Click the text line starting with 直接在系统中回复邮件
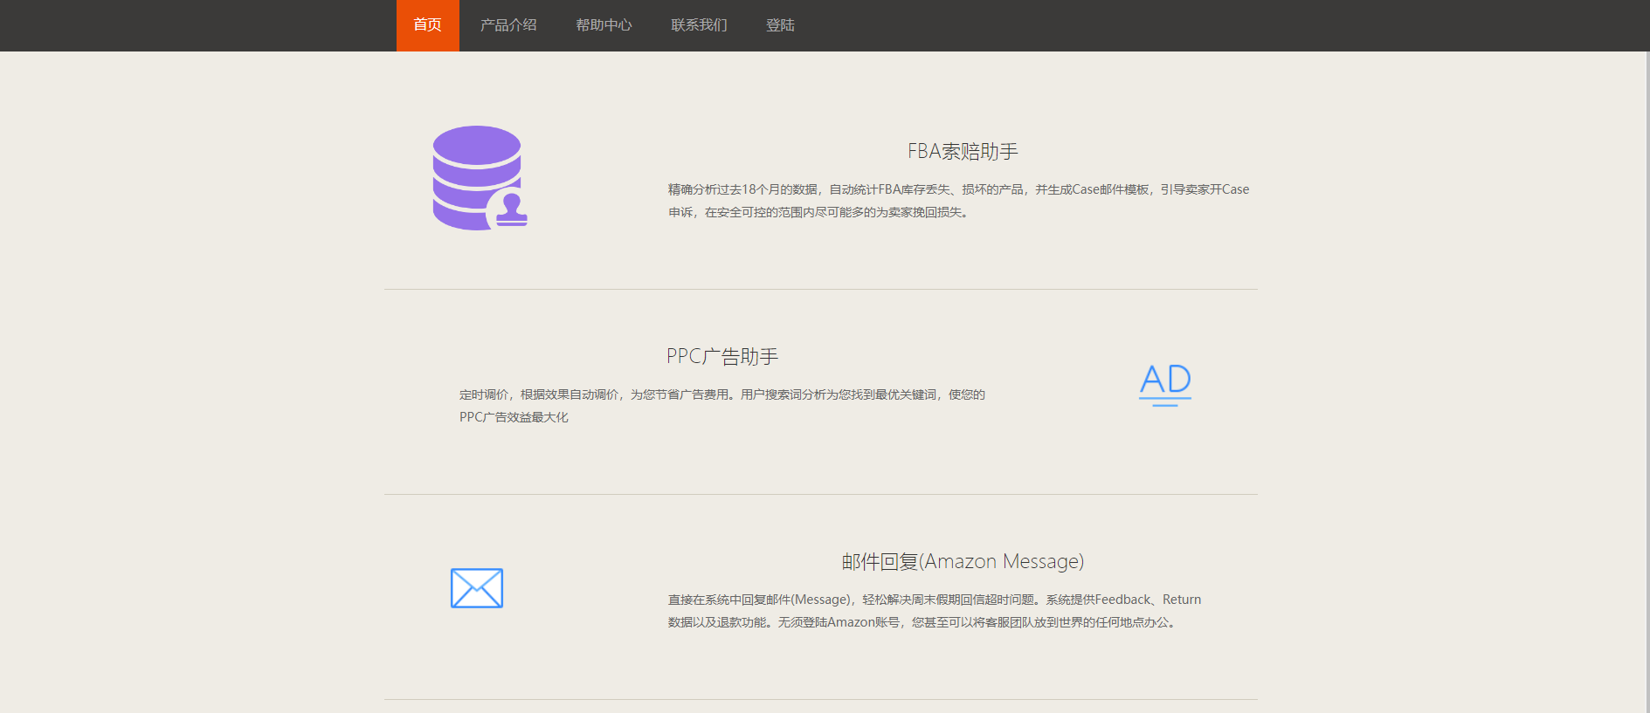 (x=934, y=600)
